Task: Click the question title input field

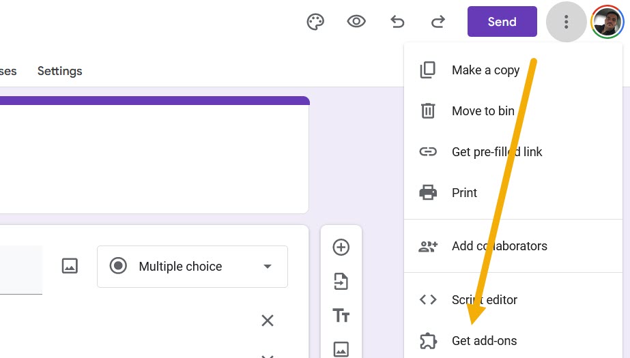Action: pos(21,270)
